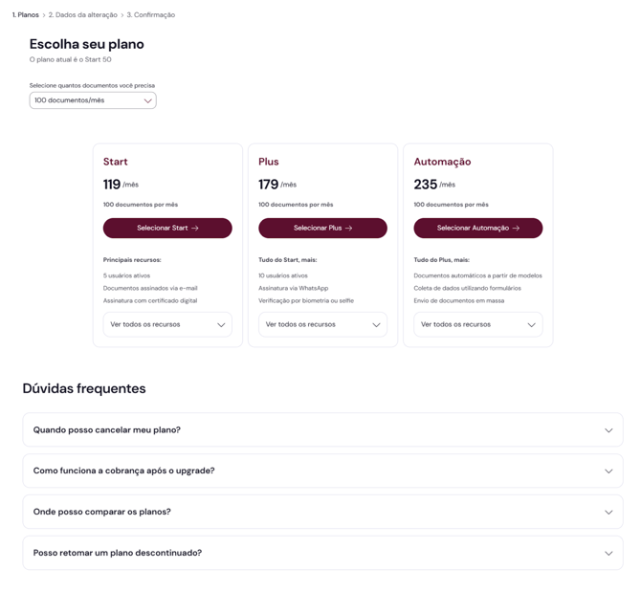Viewport: 641px width, 592px height.
Task: Click arrow icon on Selecionar Start button
Action: tap(195, 229)
